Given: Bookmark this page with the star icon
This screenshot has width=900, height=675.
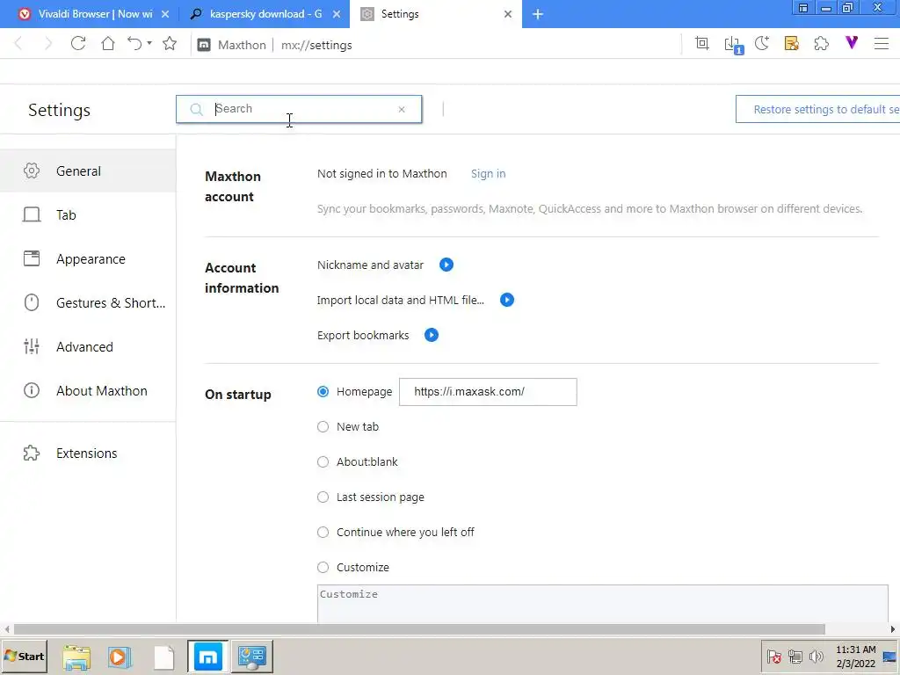Looking at the screenshot, I should point(170,44).
